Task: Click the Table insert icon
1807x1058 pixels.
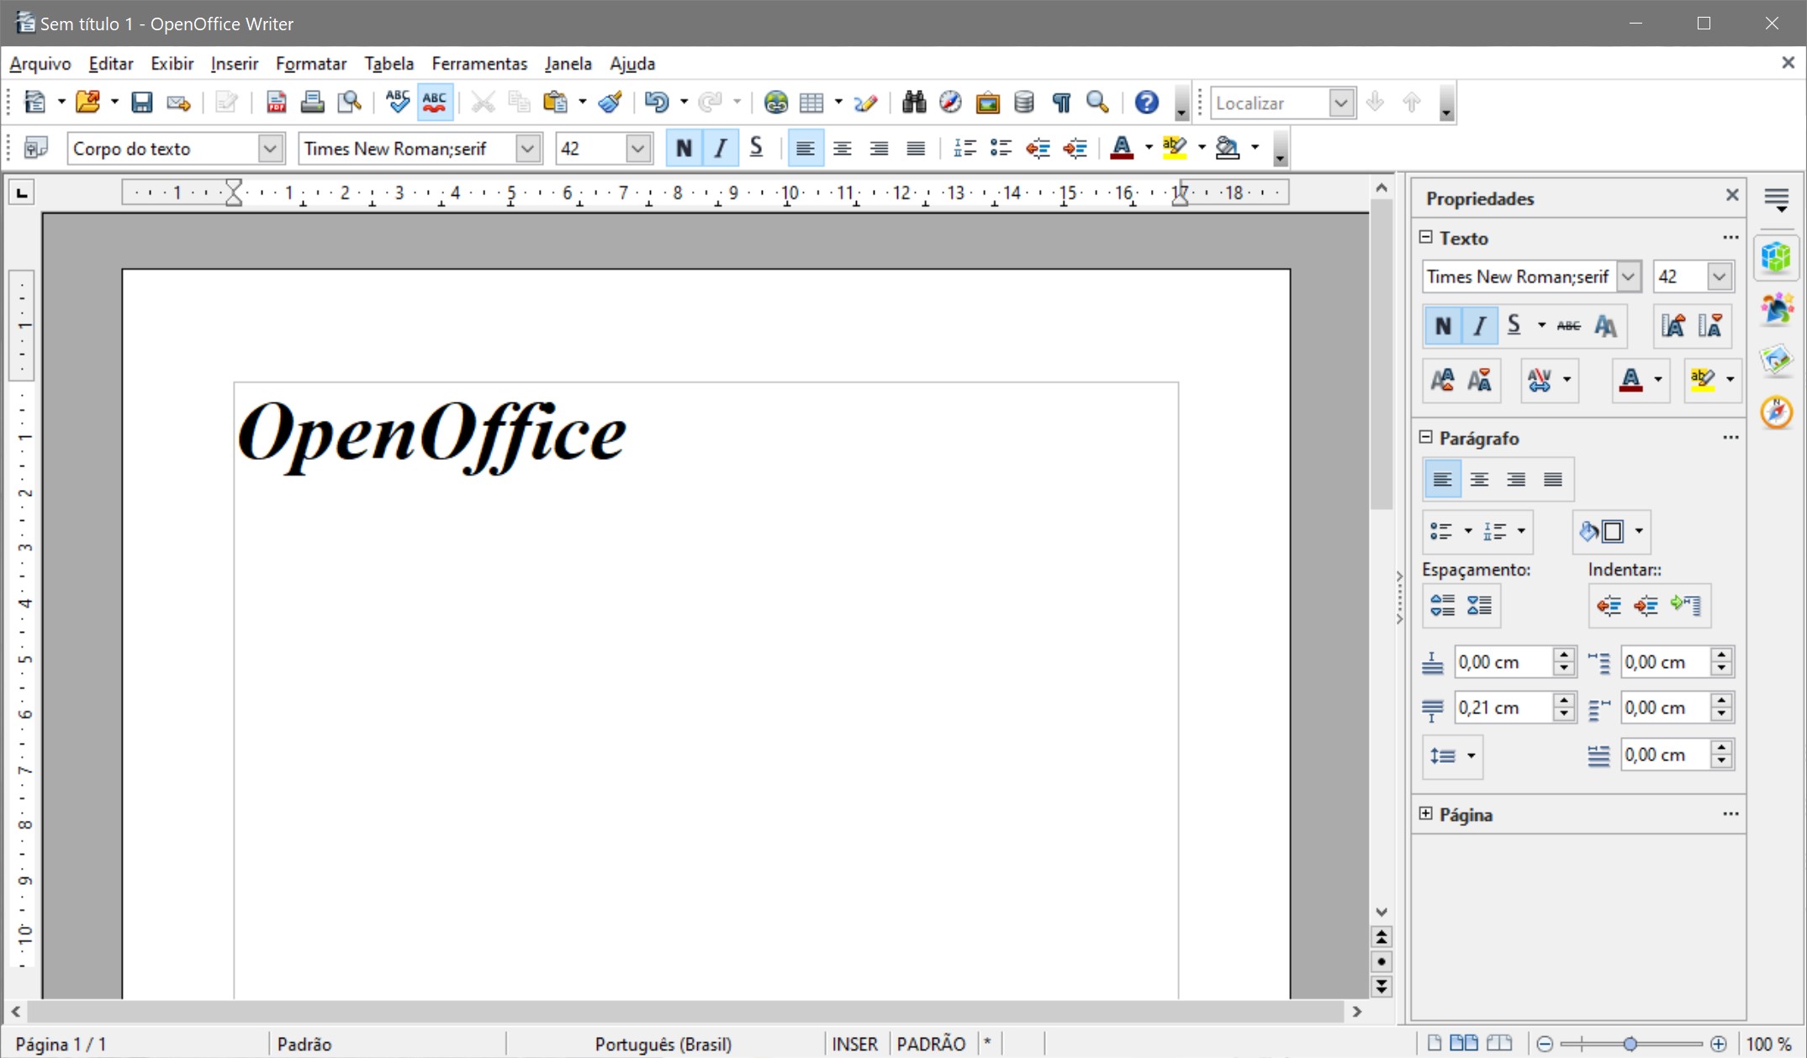Action: [x=812, y=103]
